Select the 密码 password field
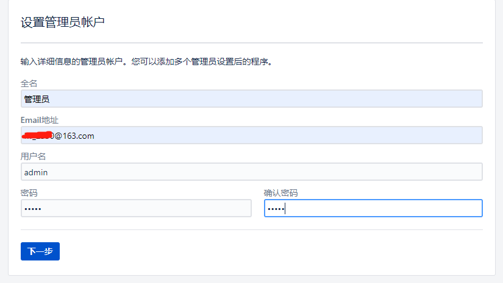503x283 pixels. [x=136, y=208]
